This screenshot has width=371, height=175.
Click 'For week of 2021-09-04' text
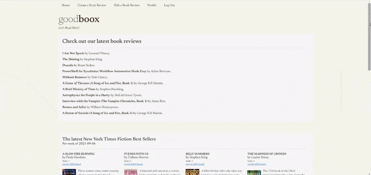(79, 144)
